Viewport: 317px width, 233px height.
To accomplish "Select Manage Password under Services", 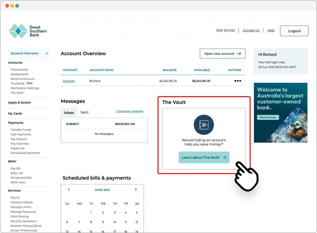I will [x=23, y=212].
